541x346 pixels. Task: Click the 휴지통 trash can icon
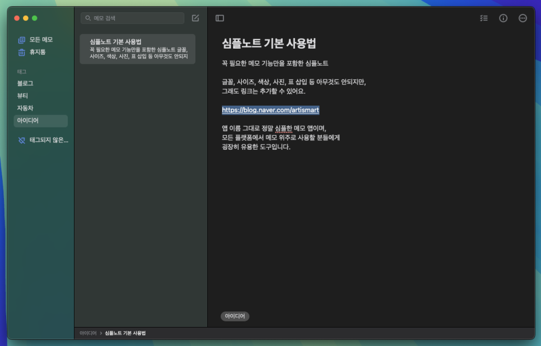click(x=21, y=53)
